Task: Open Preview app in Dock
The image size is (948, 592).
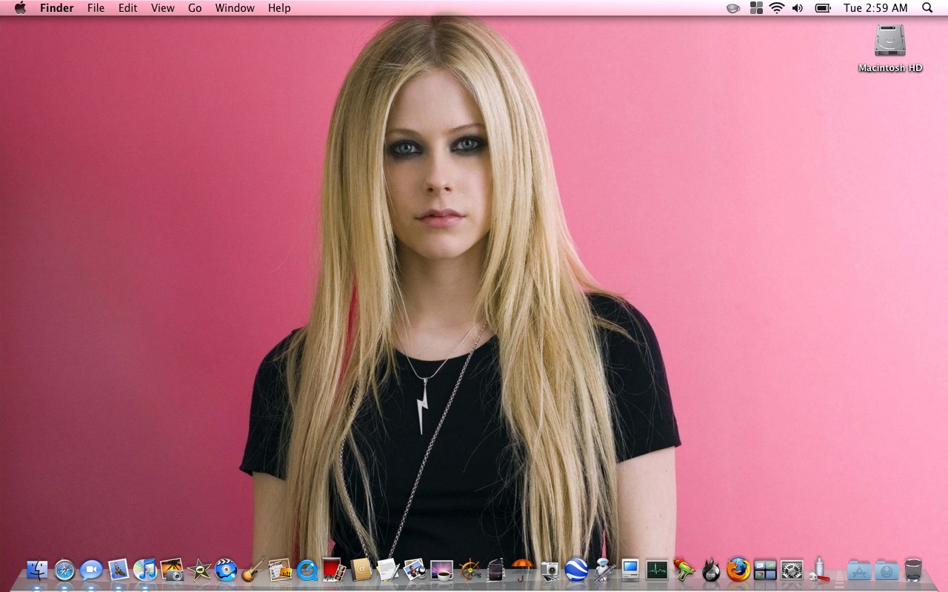Action: click(x=415, y=570)
